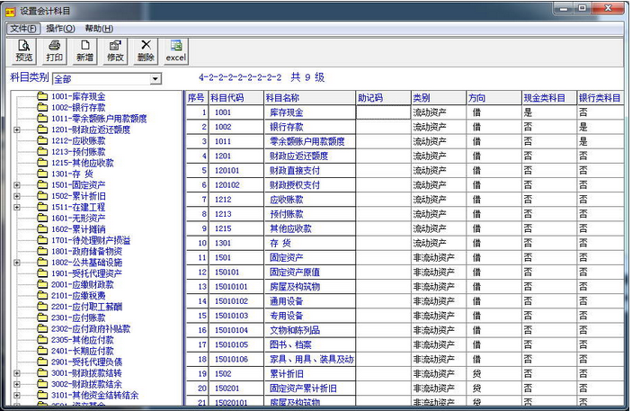The image size is (632, 411).
Task: Open the 帮助(H) menu
Action: click(x=98, y=29)
